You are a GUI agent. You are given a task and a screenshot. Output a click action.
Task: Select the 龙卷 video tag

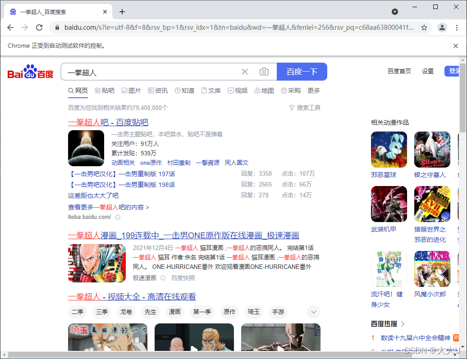[x=126, y=312]
